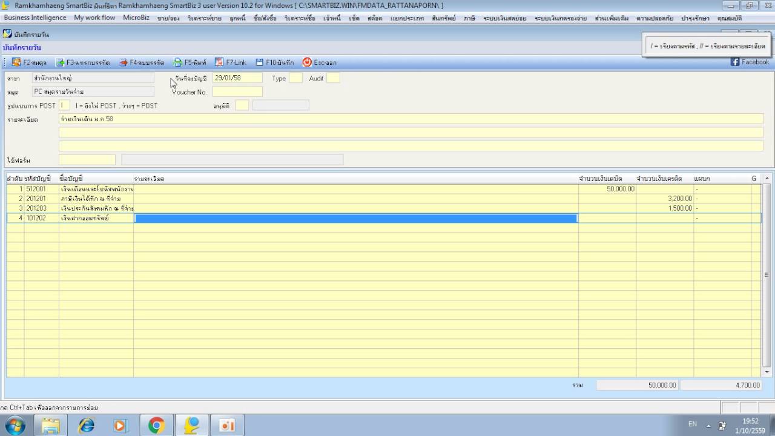Click the F10 save toolbar button
Viewport: 775px width, 436px height.
click(275, 62)
